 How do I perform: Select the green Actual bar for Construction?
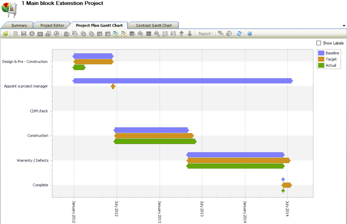pyautogui.click(x=155, y=141)
